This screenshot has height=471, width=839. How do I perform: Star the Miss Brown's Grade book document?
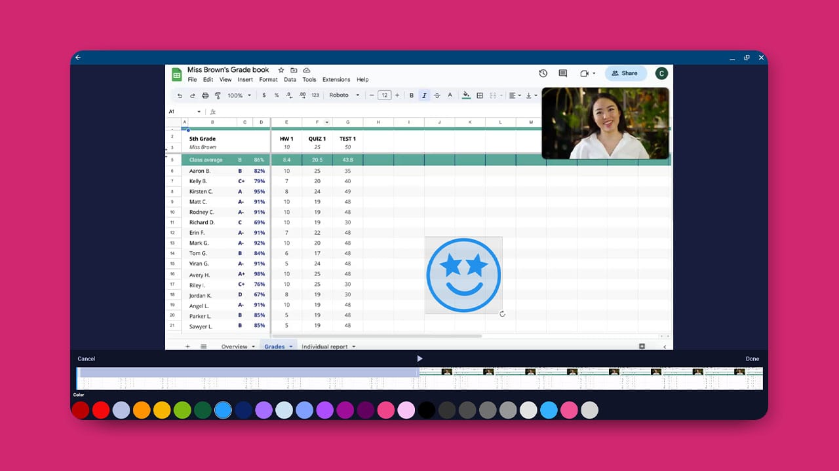coord(281,70)
